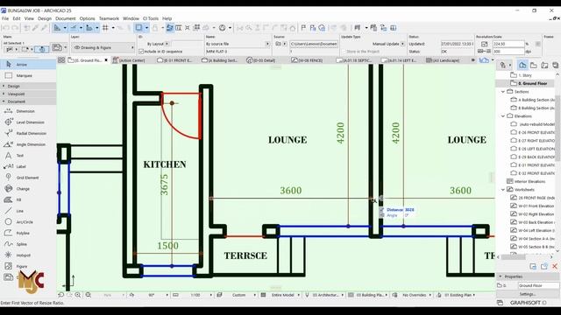
Task: Open the No Overrides dropdown
Action: click(x=430, y=295)
